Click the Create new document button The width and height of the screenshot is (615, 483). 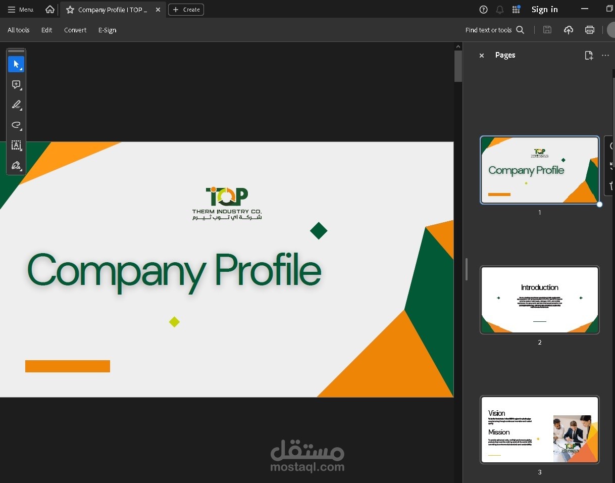point(186,10)
